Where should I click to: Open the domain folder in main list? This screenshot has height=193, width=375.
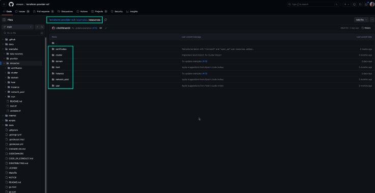(59, 61)
